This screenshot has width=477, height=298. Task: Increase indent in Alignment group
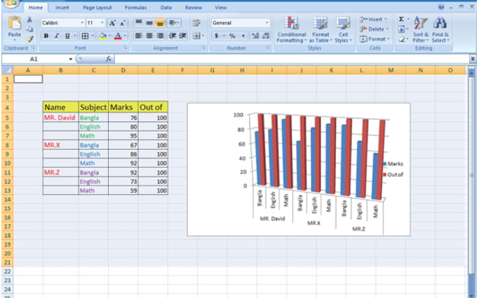(182, 36)
